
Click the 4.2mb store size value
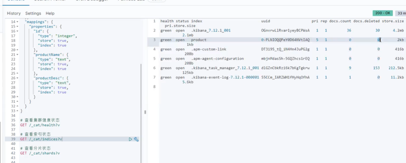398,30
